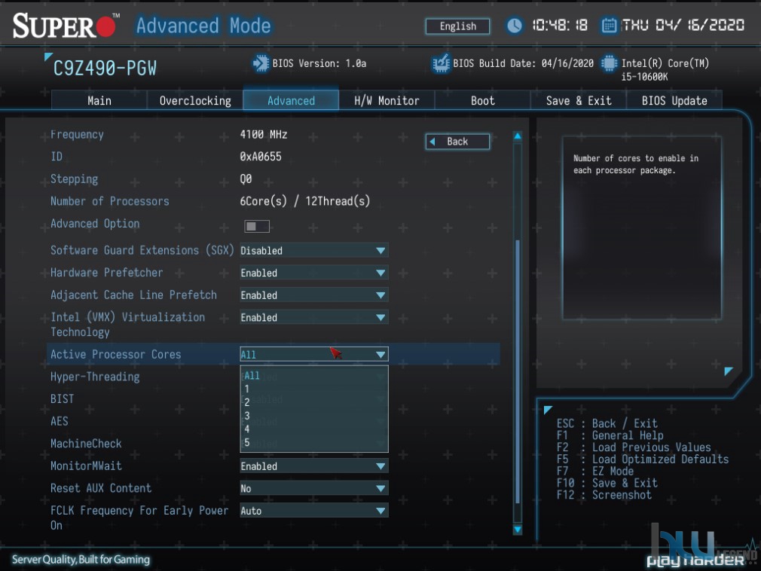Click the AES setting label
Viewport: 761px width, 571px height.
[x=60, y=421]
